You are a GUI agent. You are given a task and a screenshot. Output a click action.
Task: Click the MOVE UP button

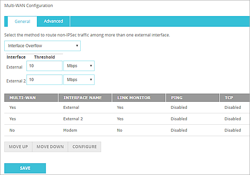(x=18, y=147)
